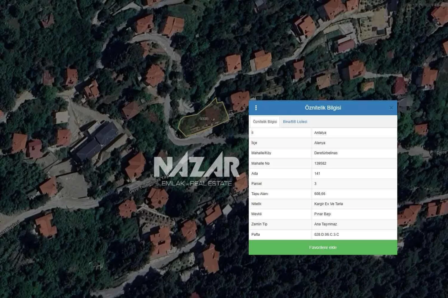Click the Favorilere ekle button
This screenshot has height=298, width=448.
(323, 247)
